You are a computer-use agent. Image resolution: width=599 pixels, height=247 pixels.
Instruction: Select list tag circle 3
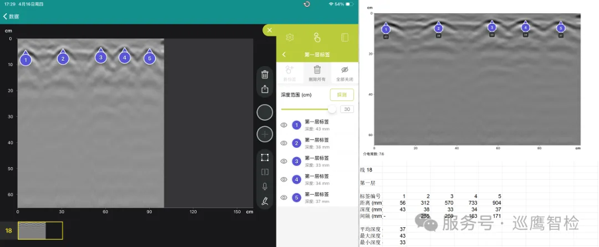[x=296, y=161]
